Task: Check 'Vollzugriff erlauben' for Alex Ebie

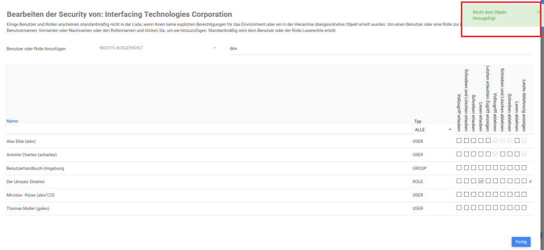Action: point(459,140)
